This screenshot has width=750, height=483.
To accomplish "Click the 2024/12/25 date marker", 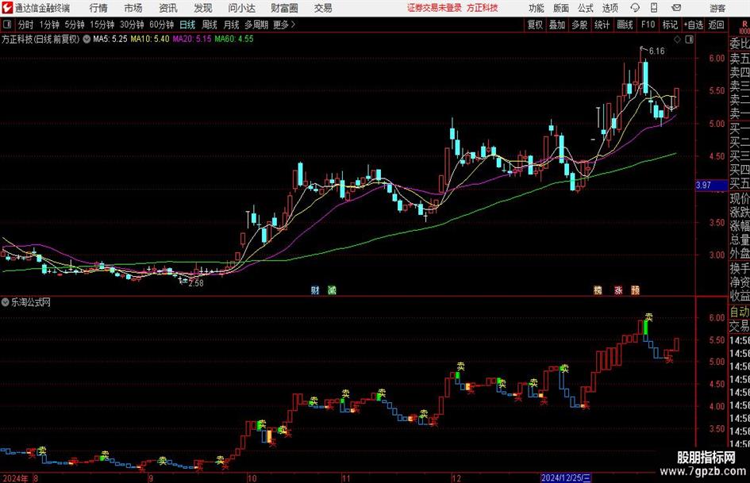I will point(566,477).
